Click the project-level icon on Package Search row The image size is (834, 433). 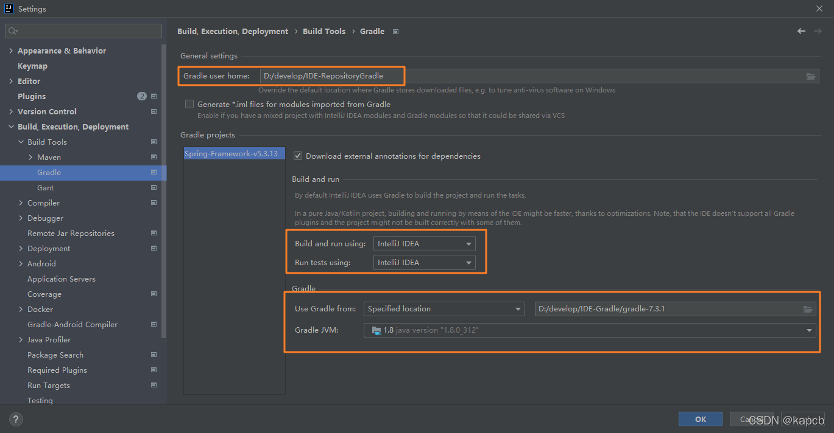pyautogui.click(x=154, y=355)
